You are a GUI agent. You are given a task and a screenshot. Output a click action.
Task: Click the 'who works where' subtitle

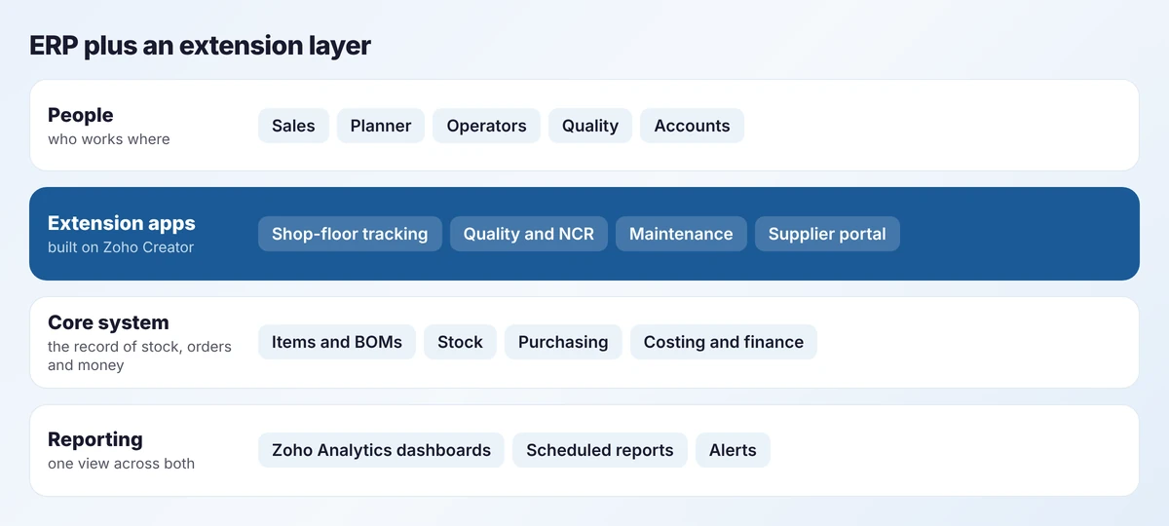pos(109,139)
